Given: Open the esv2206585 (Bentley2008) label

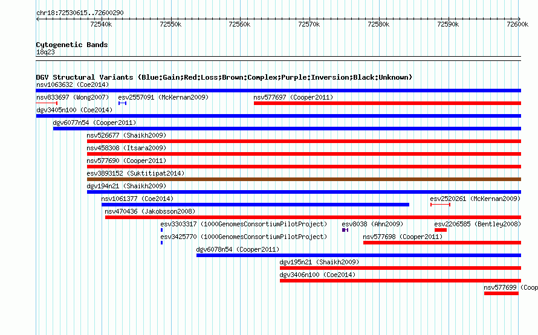Looking at the screenshot, I should (478, 224).
